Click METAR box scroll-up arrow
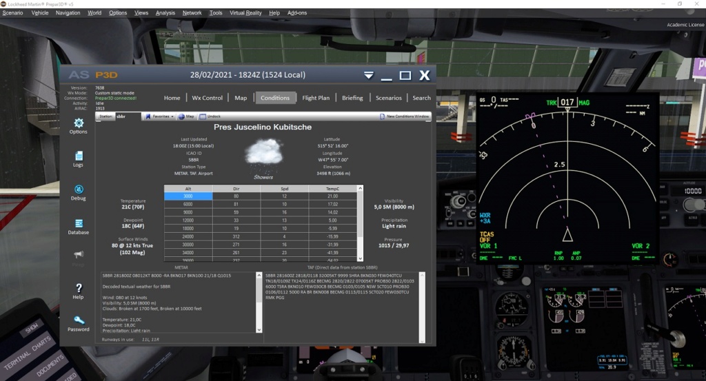706x381 pixels. (x=259, y=275)
